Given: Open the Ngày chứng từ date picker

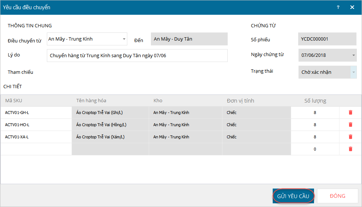Looking at the screenshot, I should click(354, 55).
